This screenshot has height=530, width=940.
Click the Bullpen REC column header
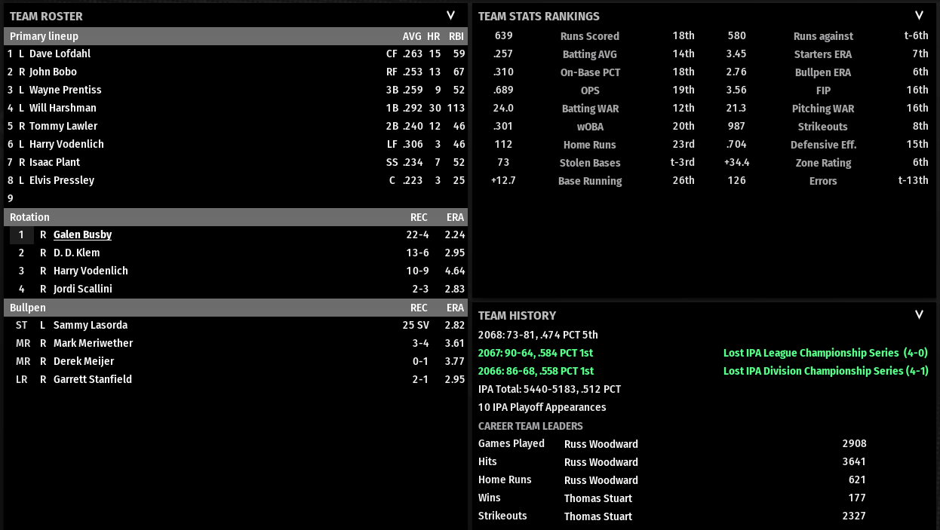[419, 308]
